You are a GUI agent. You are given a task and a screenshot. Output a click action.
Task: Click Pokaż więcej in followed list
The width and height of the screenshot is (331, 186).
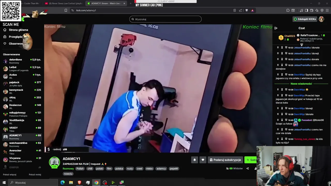pos(10,175)
